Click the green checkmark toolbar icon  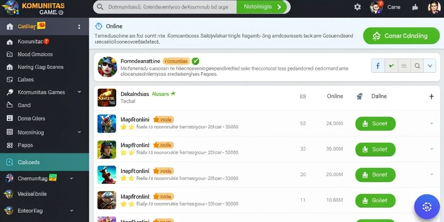[x=391, y=66]
